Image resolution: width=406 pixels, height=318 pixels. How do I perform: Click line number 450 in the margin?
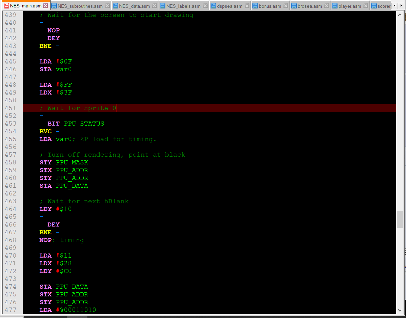point(10,100)
